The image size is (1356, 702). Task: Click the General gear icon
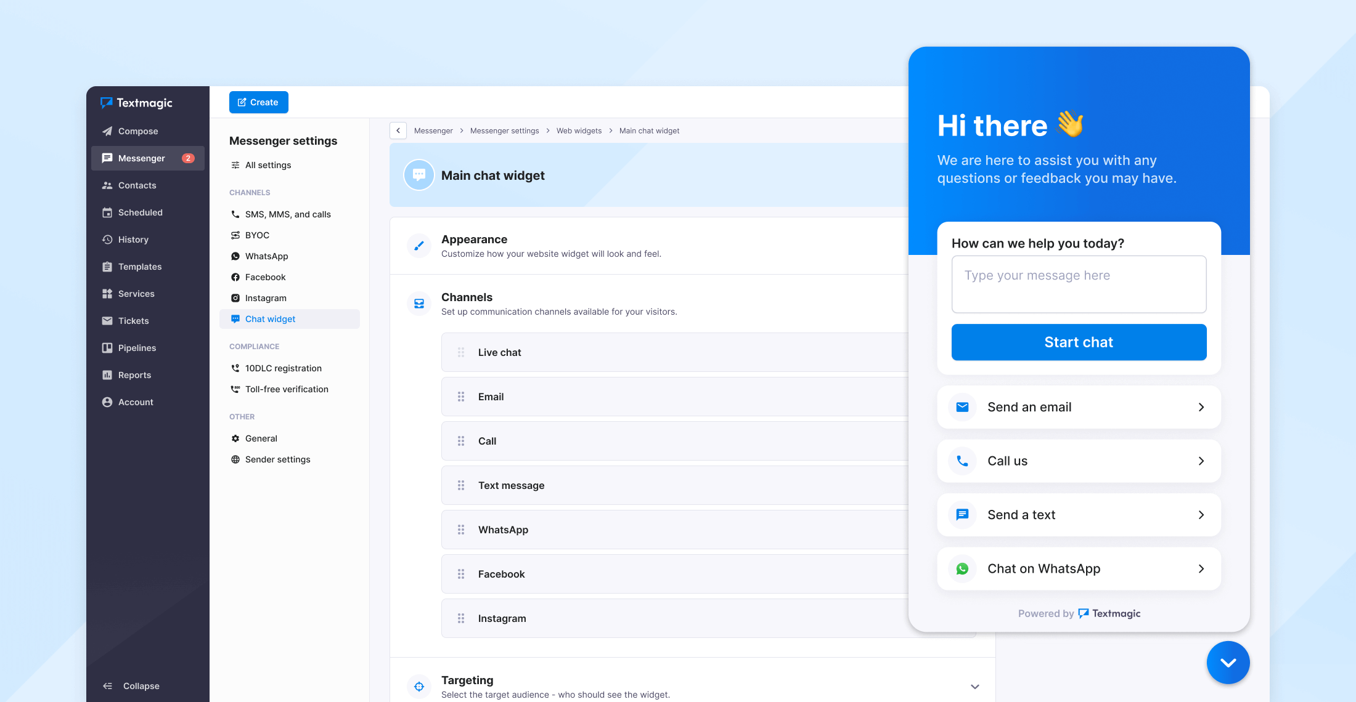coord(235,438)
